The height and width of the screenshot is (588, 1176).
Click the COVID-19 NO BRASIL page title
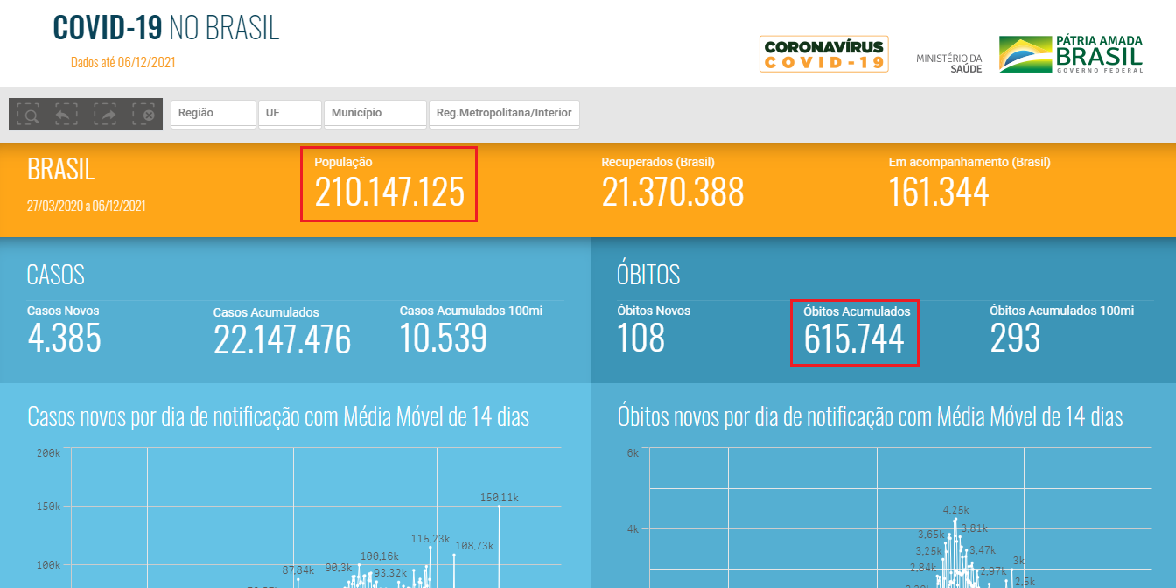166,28
